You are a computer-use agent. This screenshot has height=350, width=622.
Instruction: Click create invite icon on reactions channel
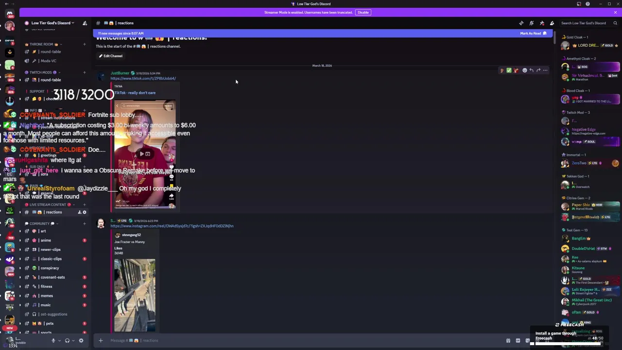coord(79,212)
